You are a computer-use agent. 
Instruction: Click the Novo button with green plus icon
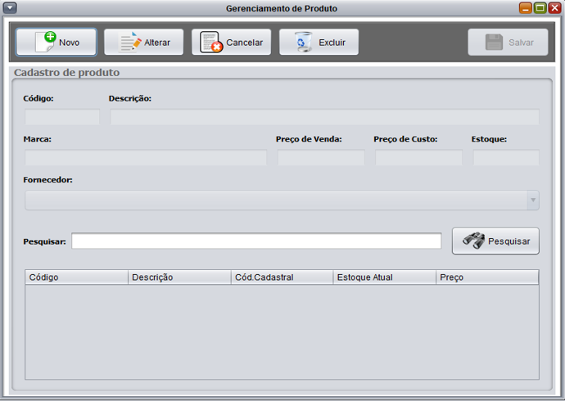click(x=56, y=43)
